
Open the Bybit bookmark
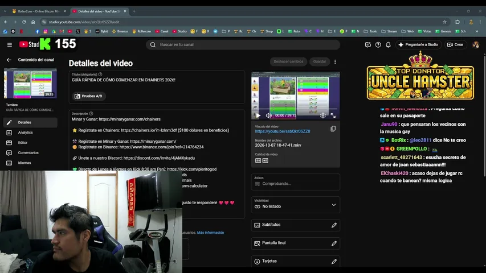tap(101, 31)
